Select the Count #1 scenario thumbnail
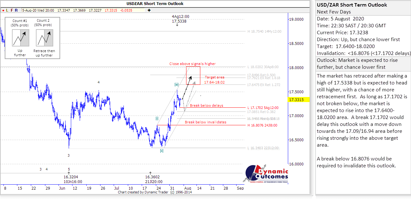Viewport: 411px width, 200px height. pyautogui.click(x=20, y=38)
